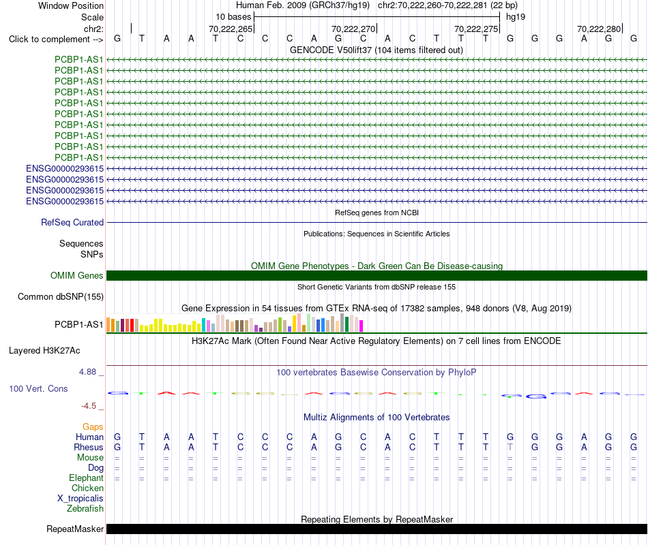Click the black RepeatMasker bar

point(377,529)
